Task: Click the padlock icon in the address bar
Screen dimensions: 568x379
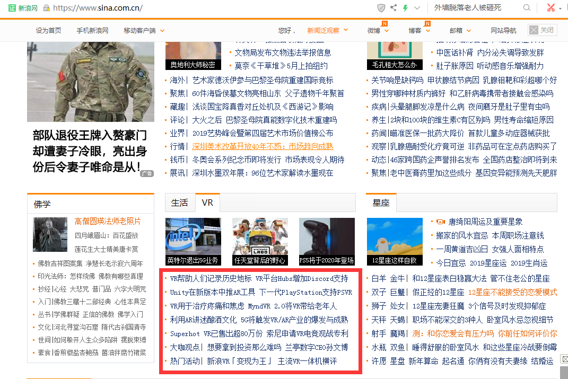Action: tap(46, 7)
